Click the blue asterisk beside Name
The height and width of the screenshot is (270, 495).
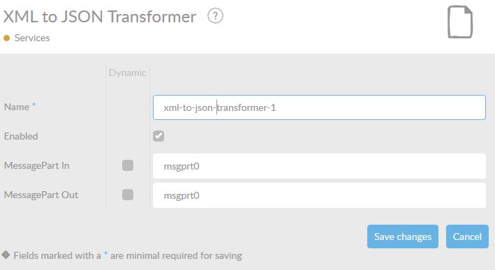(x=34, y=105)
